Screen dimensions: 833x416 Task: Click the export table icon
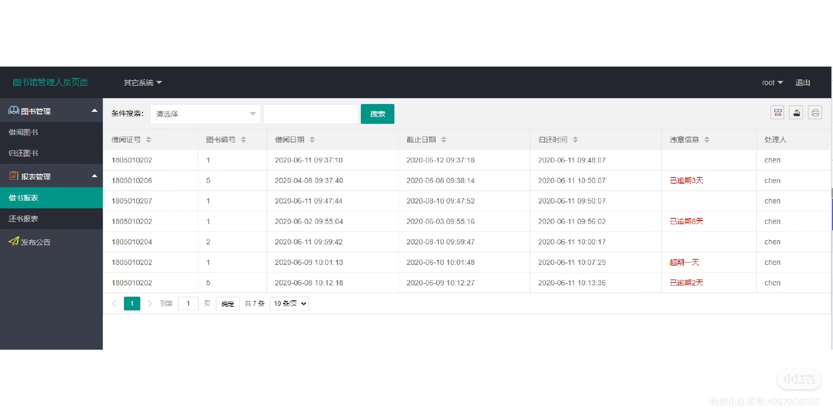tap(796, 113)
